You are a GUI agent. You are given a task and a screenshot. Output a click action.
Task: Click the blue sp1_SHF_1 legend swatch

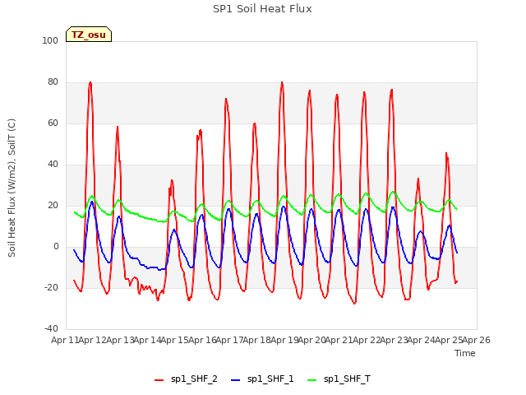[x=236, y=380]
